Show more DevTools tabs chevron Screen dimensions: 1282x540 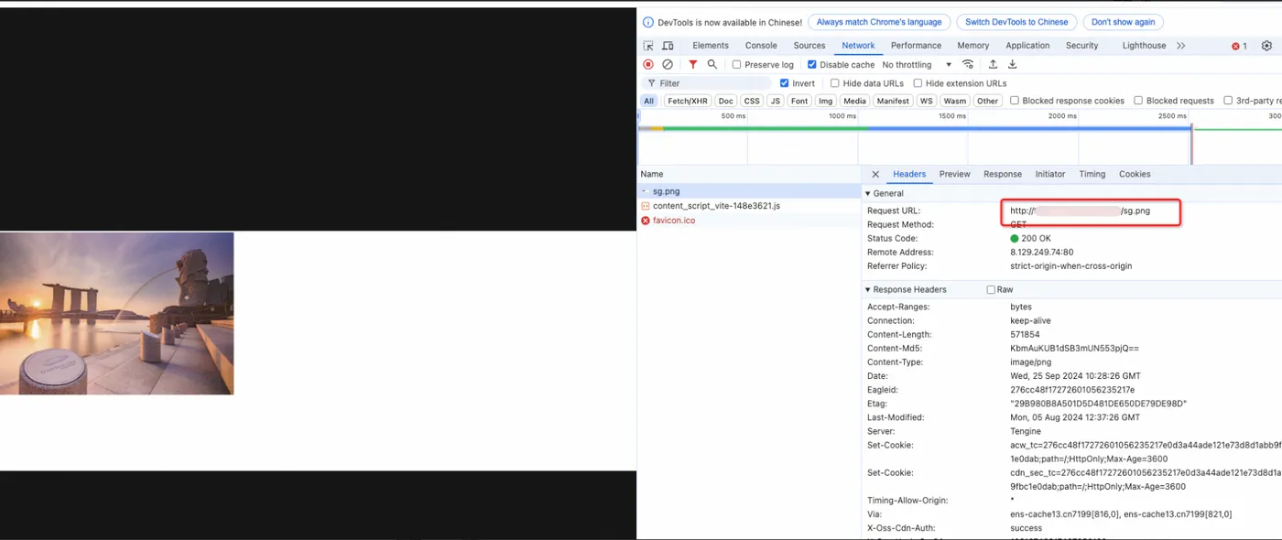pyautogui.click(x=1181, y=46)
